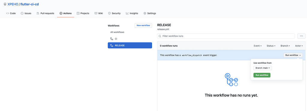Select the RELEASE workflow in sidebar

coord(130,45)
